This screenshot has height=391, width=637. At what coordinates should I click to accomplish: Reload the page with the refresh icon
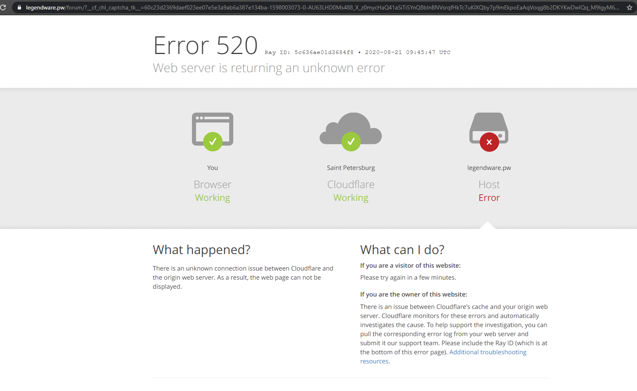(3, 7)
